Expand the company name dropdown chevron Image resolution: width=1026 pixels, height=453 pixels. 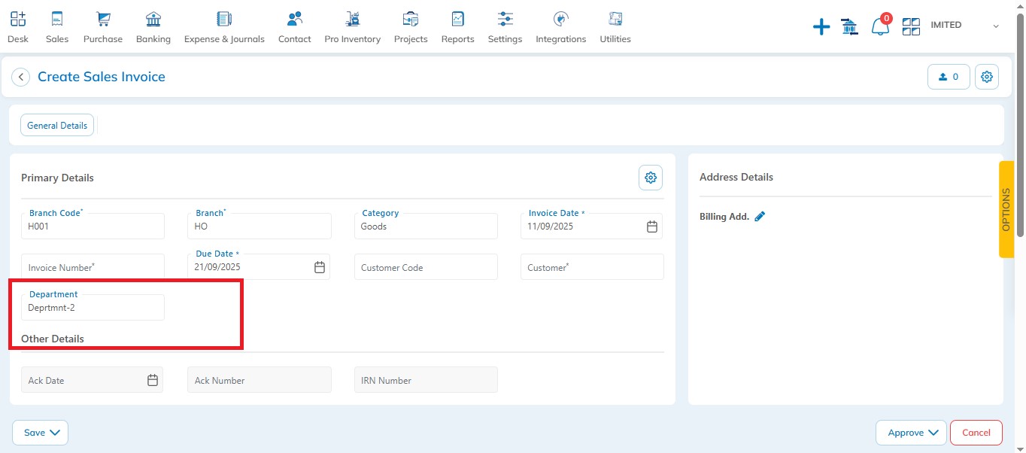point(996,26)
